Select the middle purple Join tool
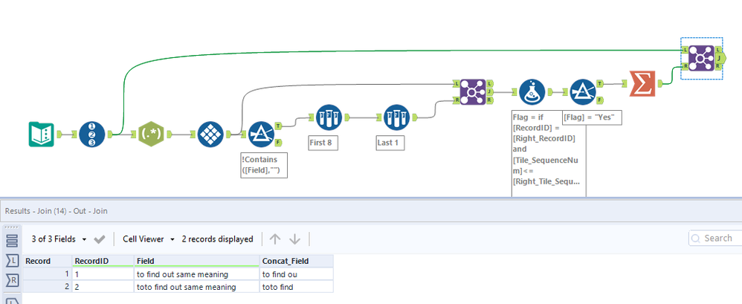Viewport: 742px width, 304px height. coord(473,91)
